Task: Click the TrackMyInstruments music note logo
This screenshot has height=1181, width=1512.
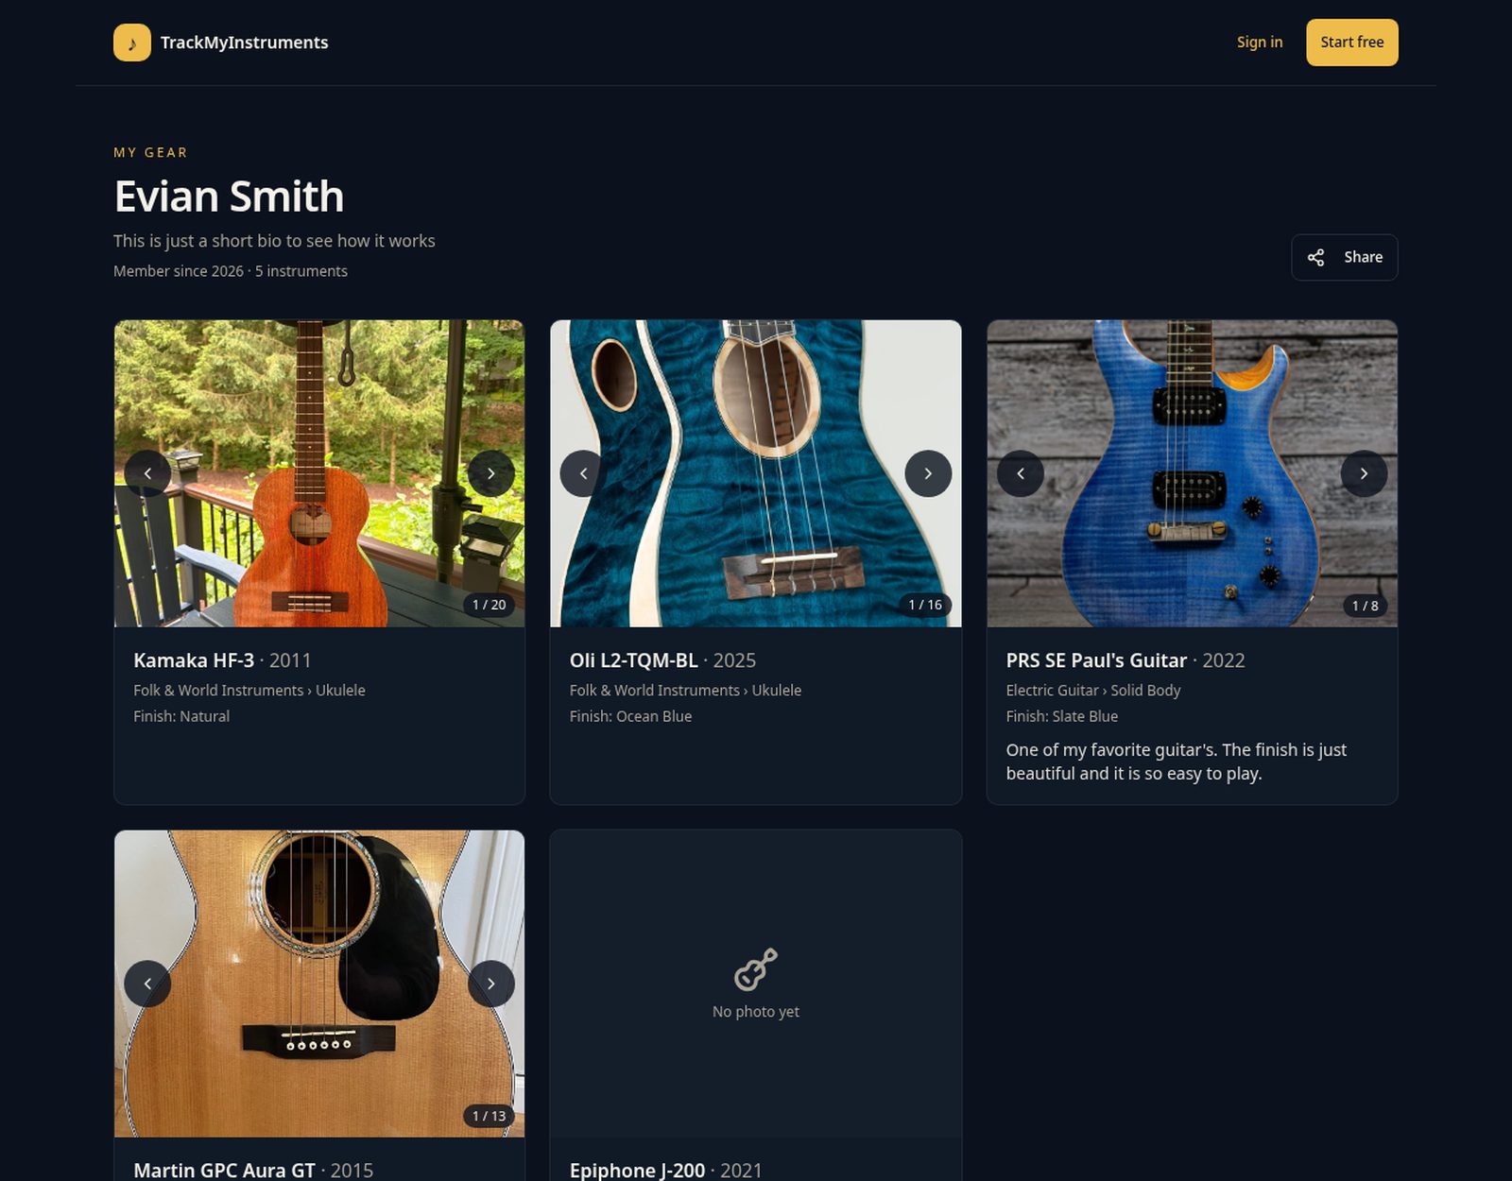Action: (x=132, y=43)
